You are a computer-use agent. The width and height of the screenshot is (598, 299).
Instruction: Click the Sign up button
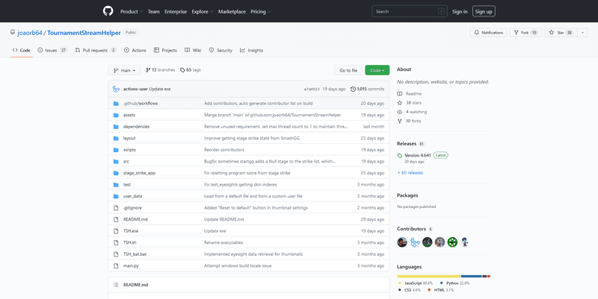coord(484,11)
